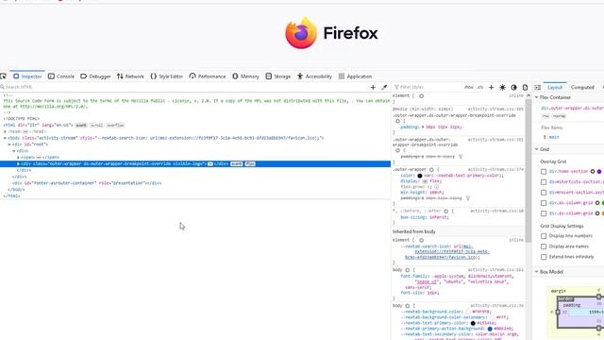The image size is (604, 340).
Task: Switch to the Inspector tab
Action: tap(27, 76)
